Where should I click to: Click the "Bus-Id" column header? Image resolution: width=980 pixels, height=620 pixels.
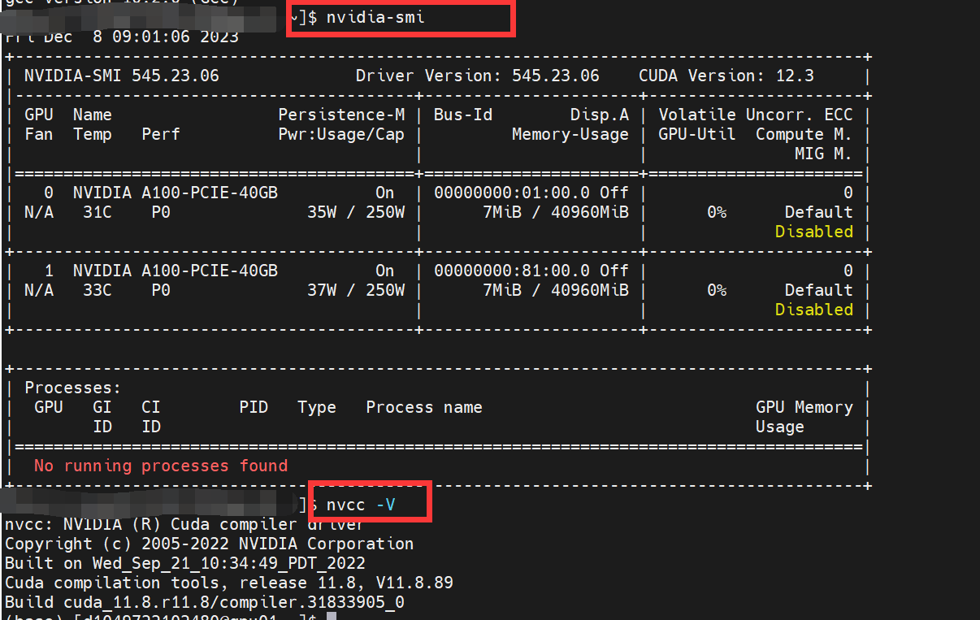tap(463, 115)
